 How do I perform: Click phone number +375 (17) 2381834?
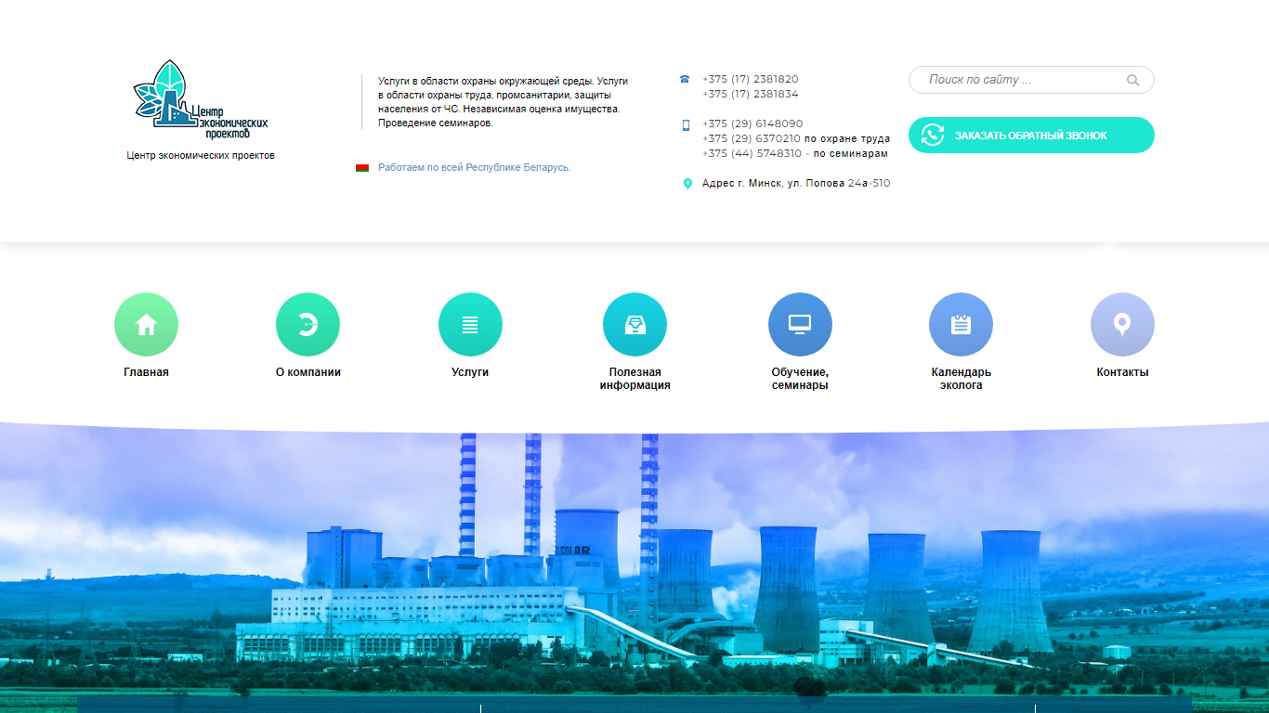(x=751, y=95)
